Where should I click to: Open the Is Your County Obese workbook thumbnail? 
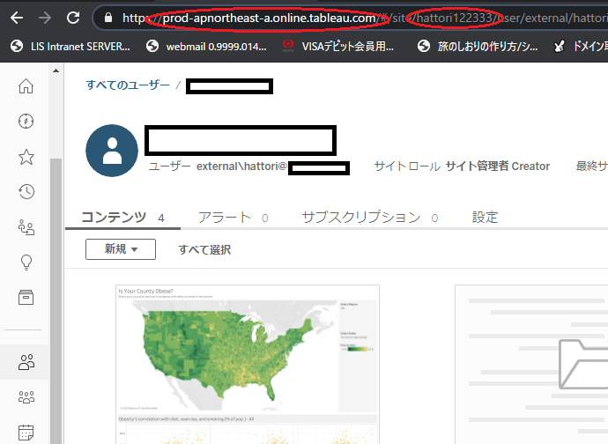pyautogui.click(x=248, y=365)
